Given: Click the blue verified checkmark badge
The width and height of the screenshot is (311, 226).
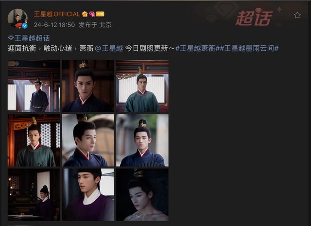Looking at the screenshot, I should (x=25, y=26).
